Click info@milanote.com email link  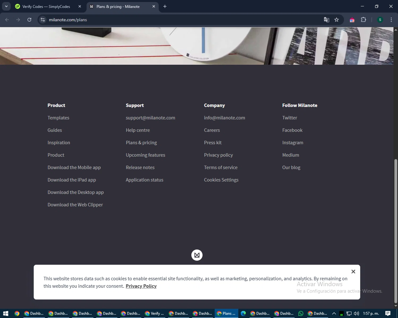[x=224, y=118]
